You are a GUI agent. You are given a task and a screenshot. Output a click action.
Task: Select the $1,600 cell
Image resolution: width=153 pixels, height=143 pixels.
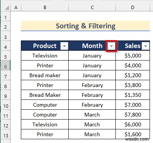(133, 134)
